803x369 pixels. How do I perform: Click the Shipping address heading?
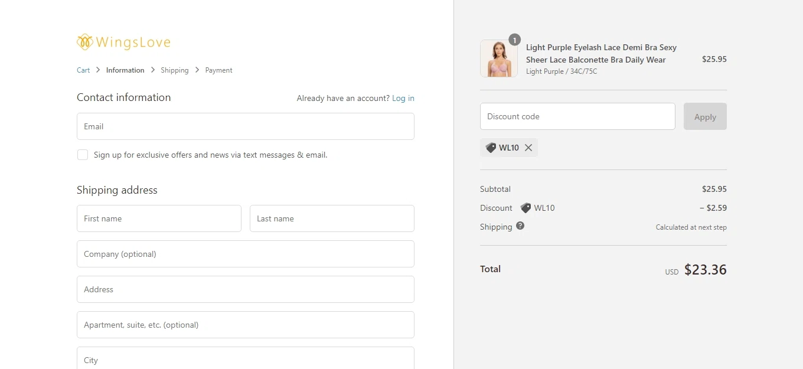117,190
